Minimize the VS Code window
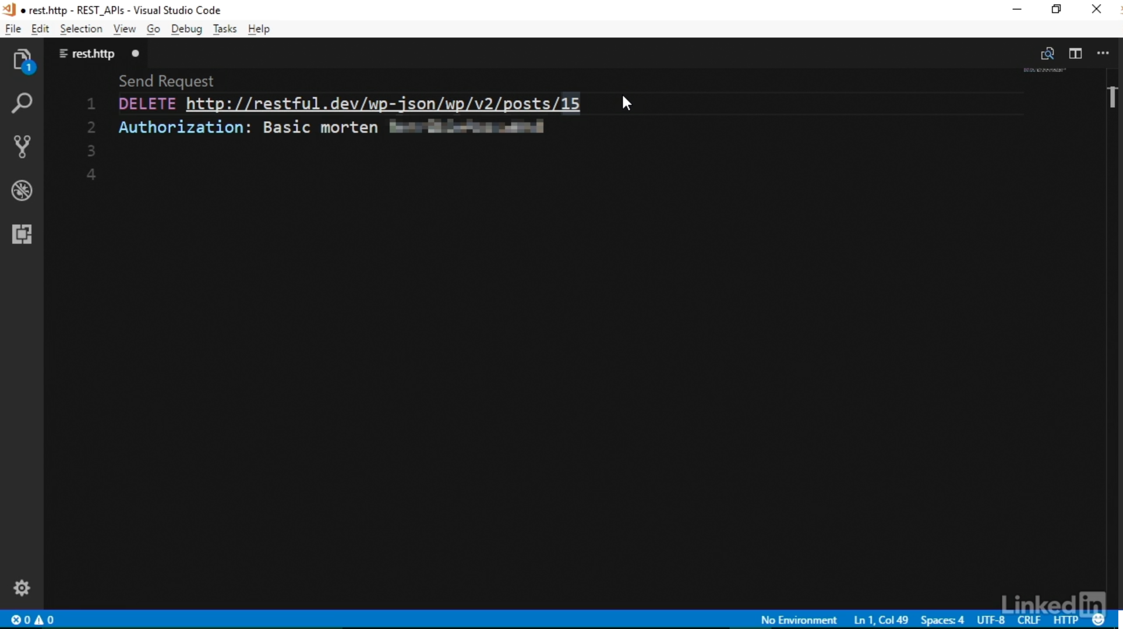The height and width of the screenshot is (629, 1123). (1017, 9)
